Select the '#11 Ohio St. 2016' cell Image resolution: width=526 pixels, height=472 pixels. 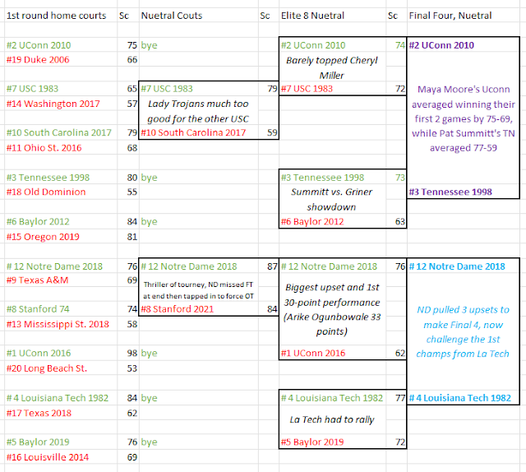61,148
